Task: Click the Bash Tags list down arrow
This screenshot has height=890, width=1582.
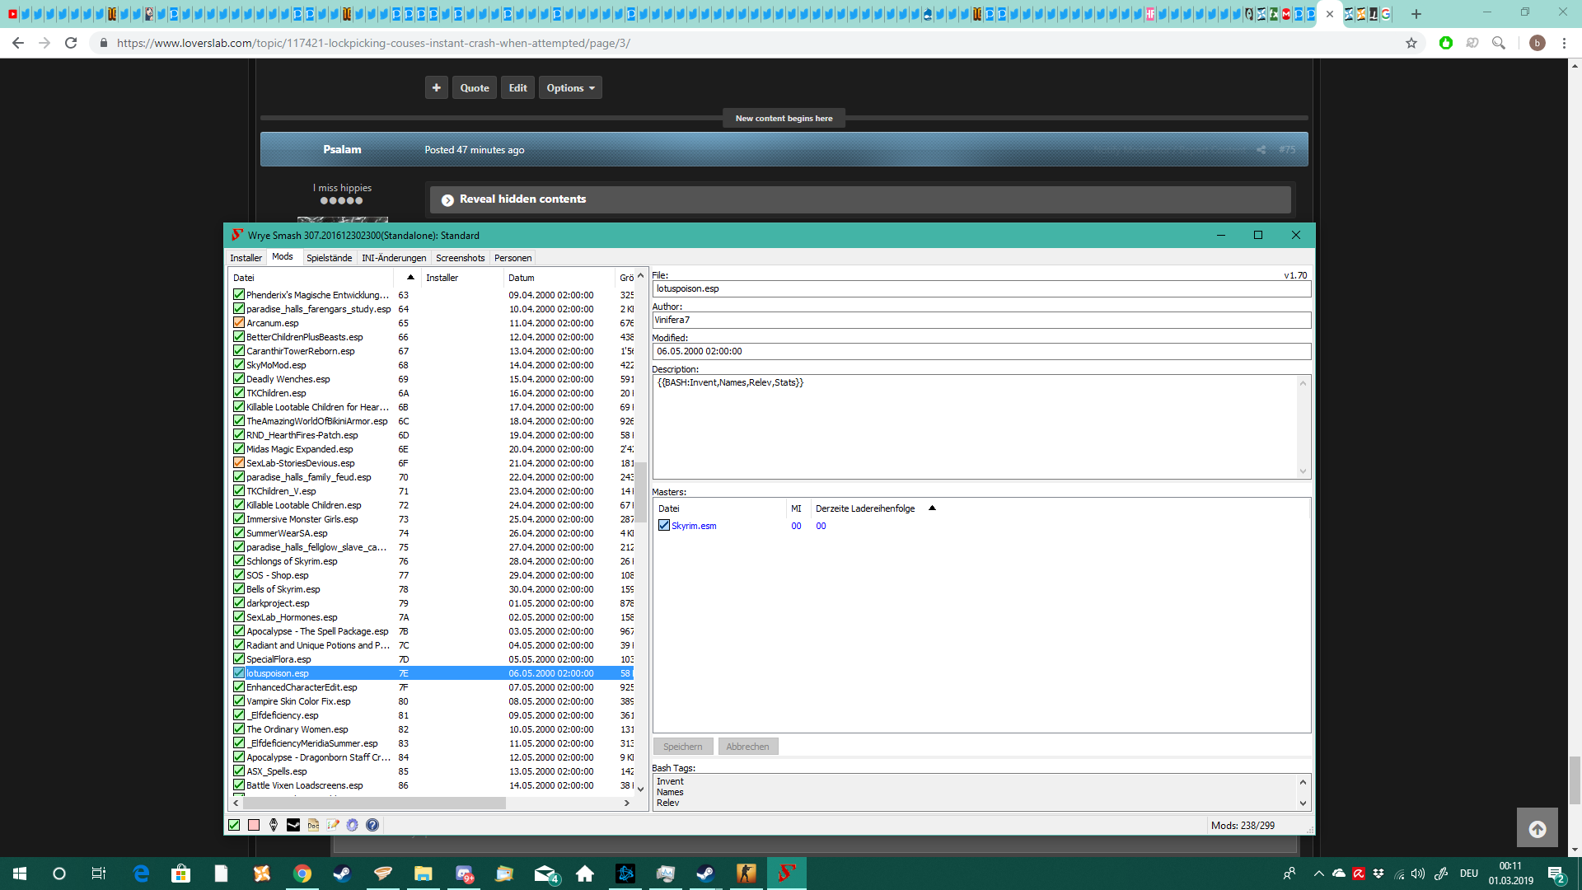Action: [1303, 803]
